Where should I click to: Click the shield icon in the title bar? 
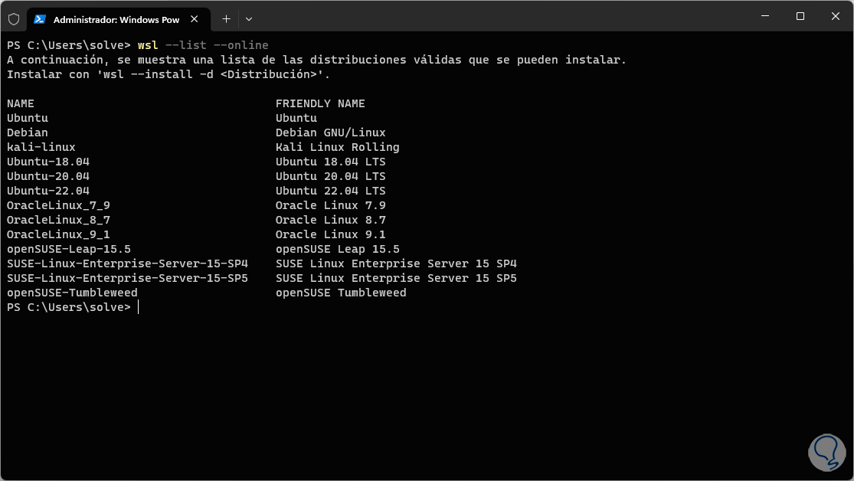(x=14, y=20)
